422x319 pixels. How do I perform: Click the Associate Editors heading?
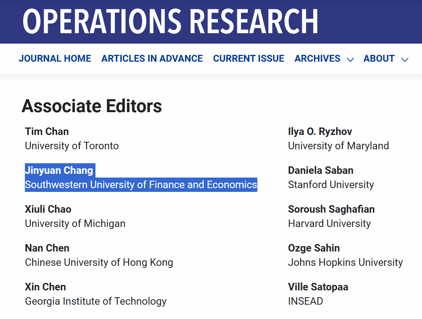92,106
